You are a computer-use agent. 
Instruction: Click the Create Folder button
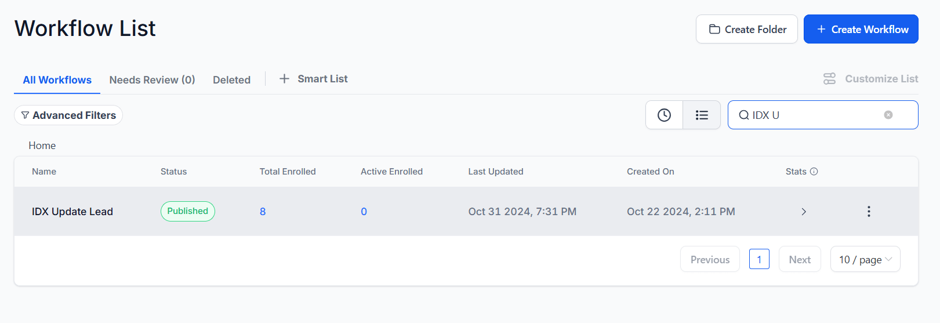[x=746, y=29]
